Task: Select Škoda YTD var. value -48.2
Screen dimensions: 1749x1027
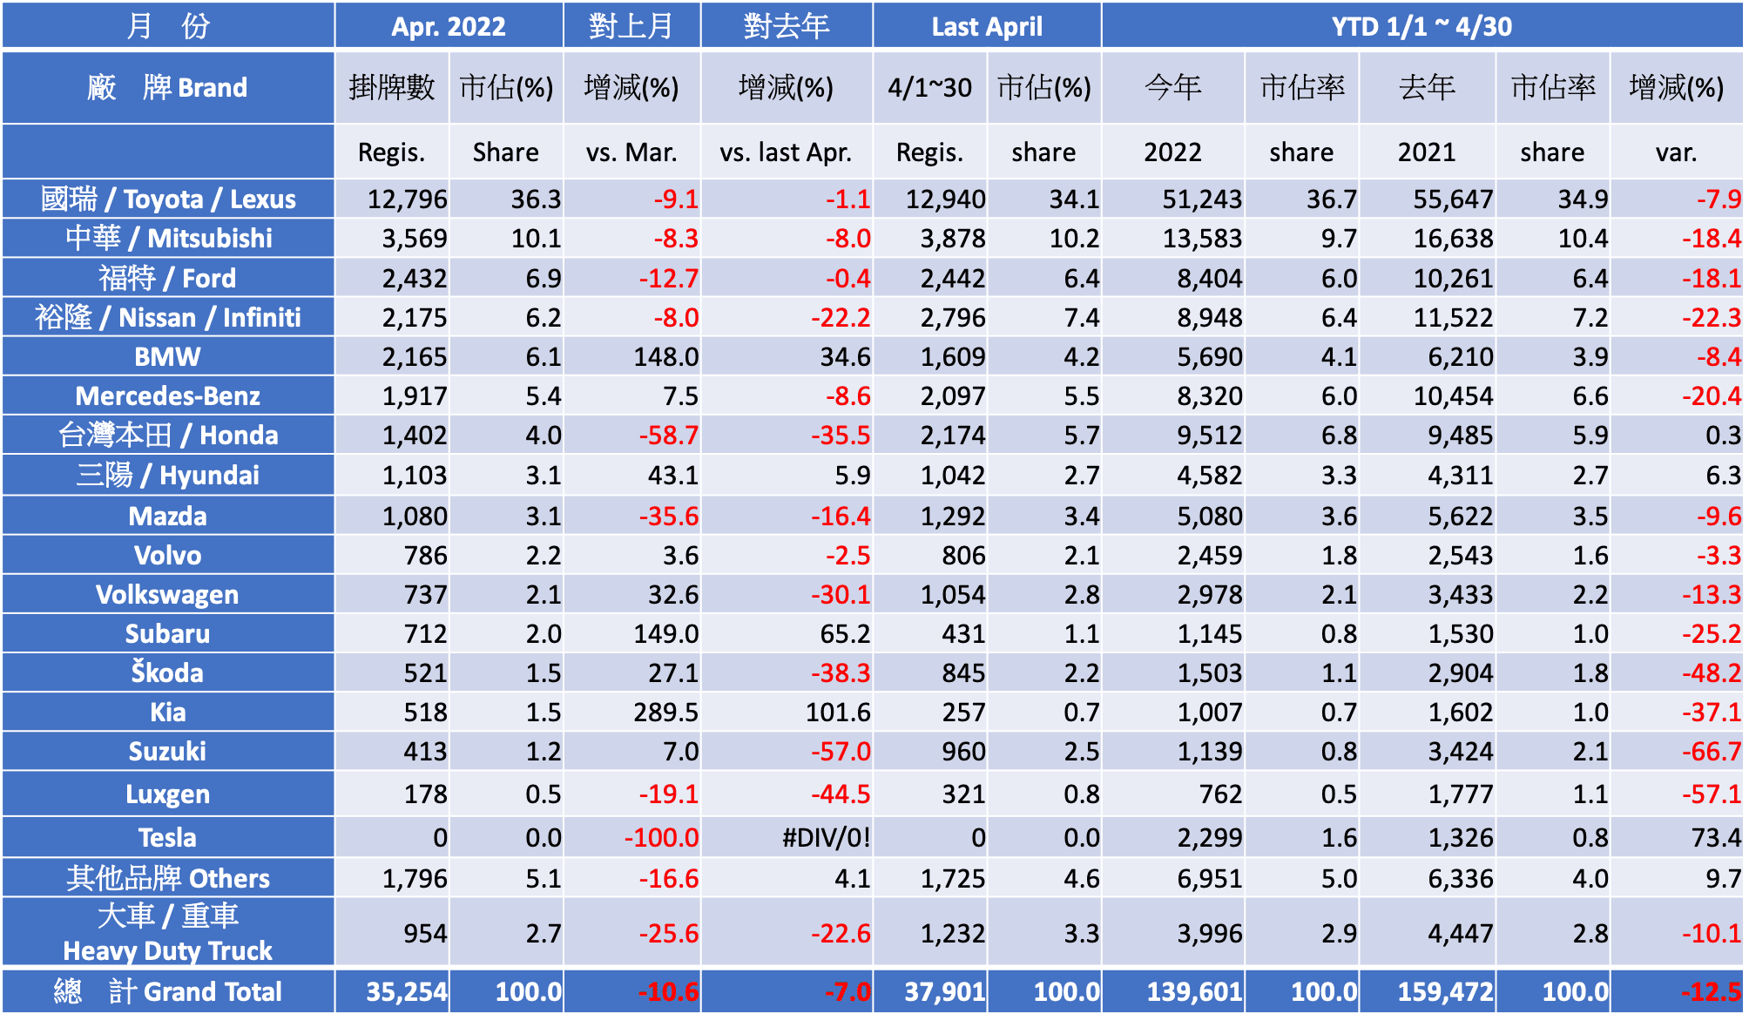Action: click(1712, 673)
